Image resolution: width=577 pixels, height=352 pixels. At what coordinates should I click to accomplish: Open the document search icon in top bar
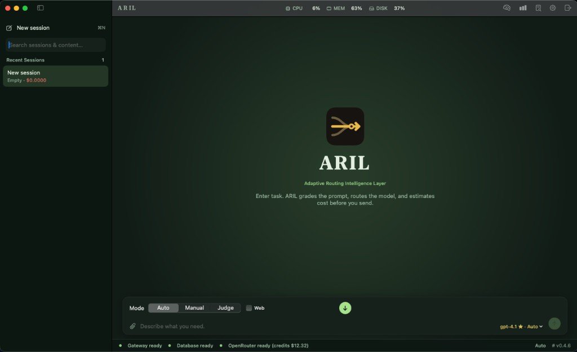(x=538, y=8)
